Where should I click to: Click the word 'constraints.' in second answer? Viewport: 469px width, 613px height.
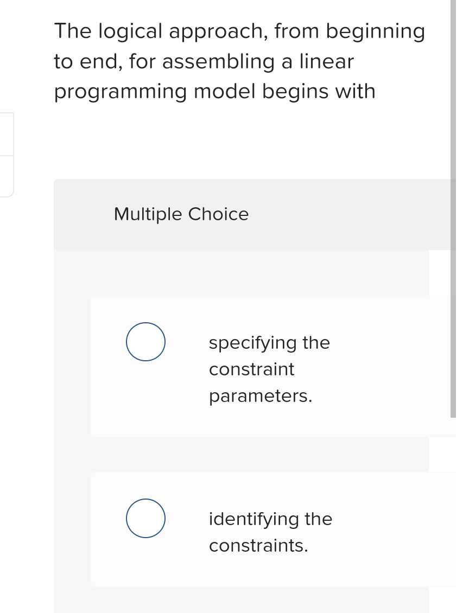[258, 545]
